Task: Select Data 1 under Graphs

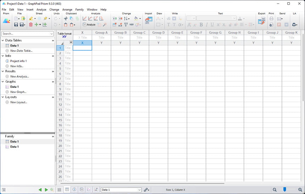Action: 15,87
